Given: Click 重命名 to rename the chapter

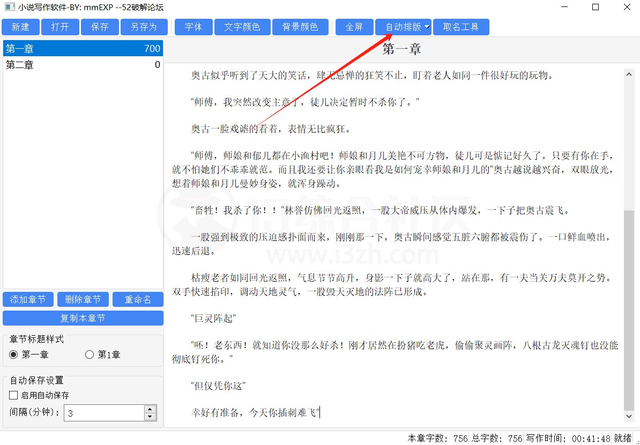Looking at the screenshot, I should [138, 299].
